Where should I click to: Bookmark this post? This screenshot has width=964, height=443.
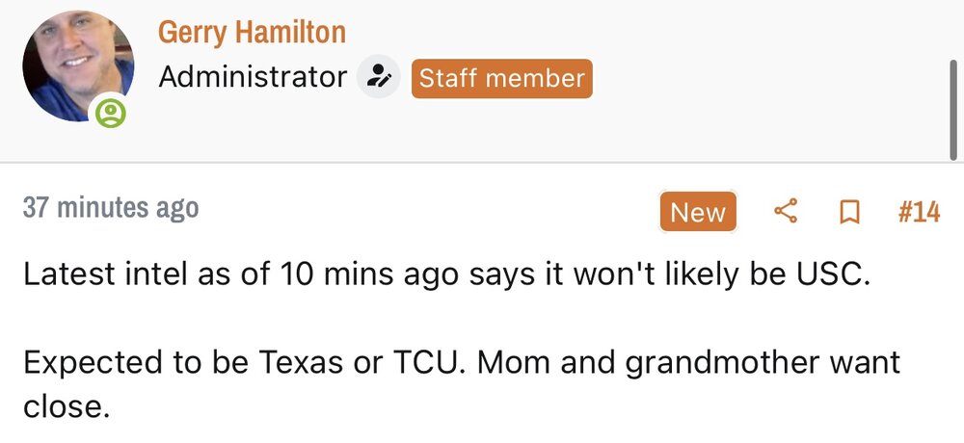849,212
